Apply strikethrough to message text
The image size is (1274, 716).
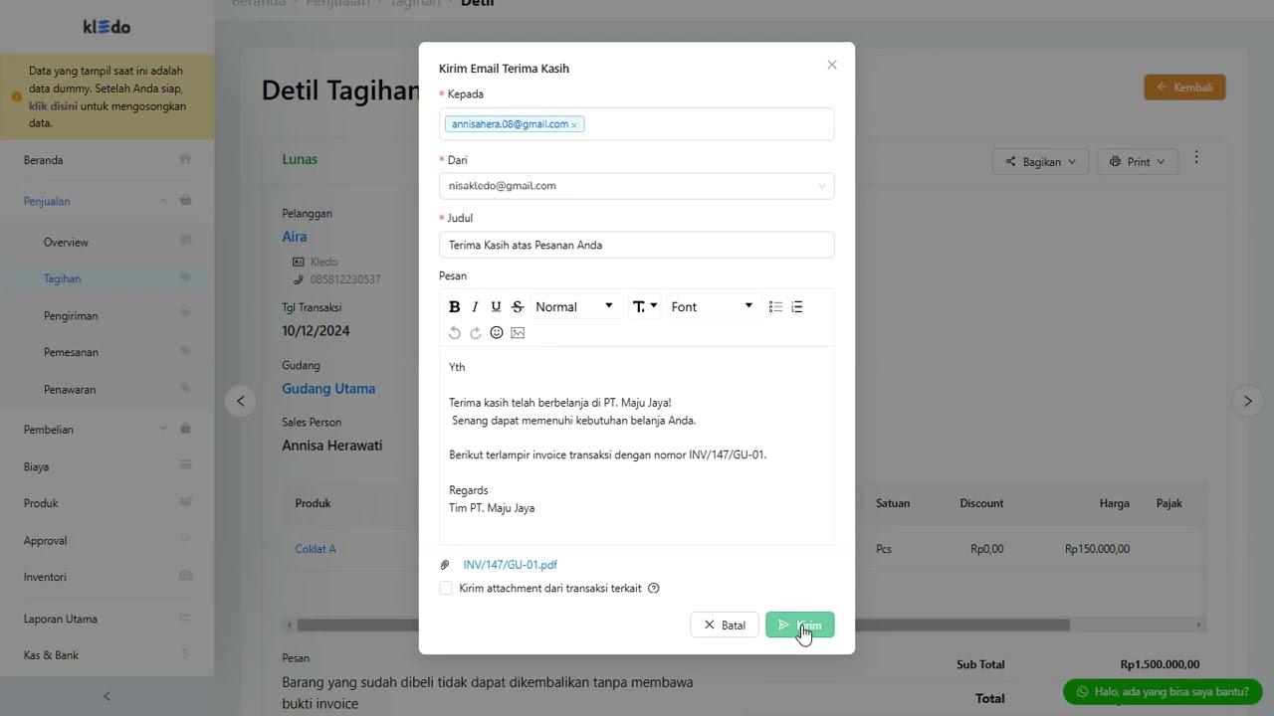(x=518, y=306)
